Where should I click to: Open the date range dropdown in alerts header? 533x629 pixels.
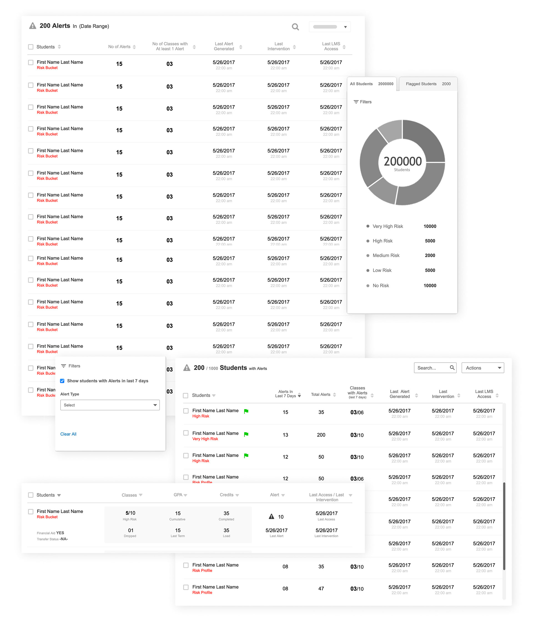tap(330, 27)
